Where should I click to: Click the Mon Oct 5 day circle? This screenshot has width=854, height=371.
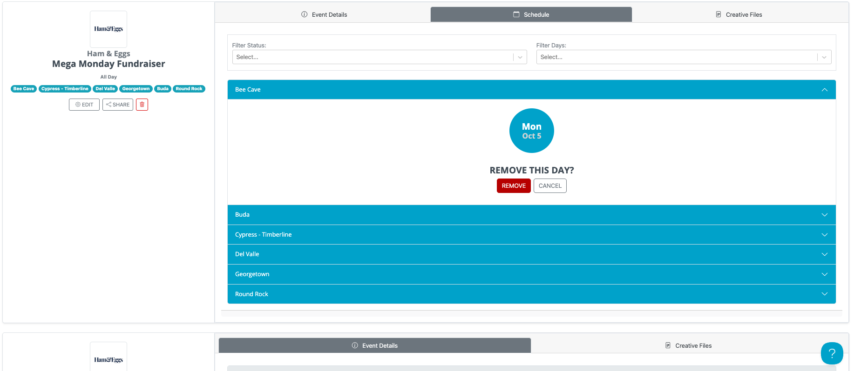[x=532, y=131]
